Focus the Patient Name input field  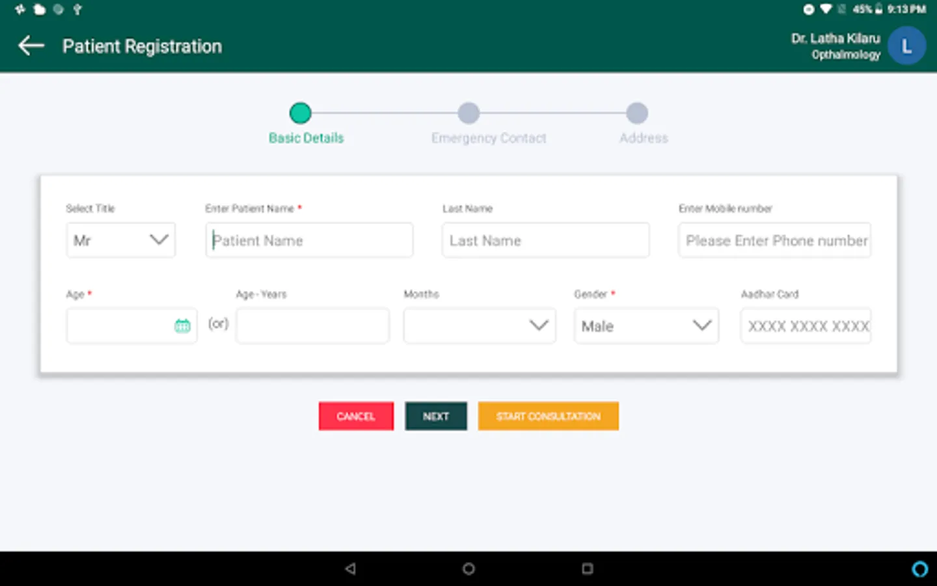pyautogui.click(x=309, y=240)
